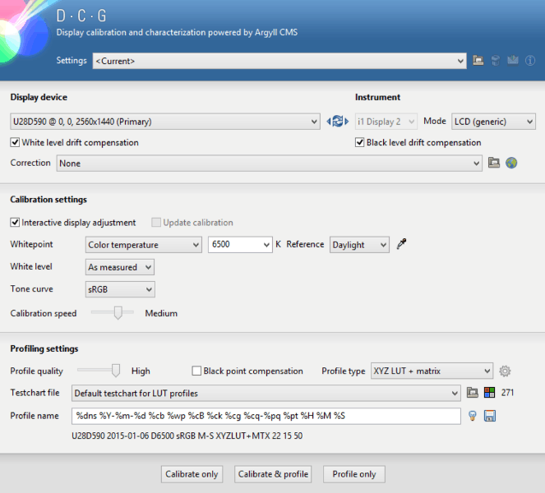Screen dimensions: 545x493
Task: Open the 6500 K temperature dropdown
Action: (x=240, y=245)
